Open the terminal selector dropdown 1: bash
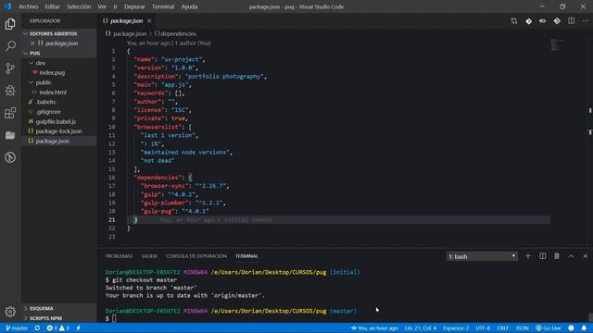Screen dimensions: 593x333 click(x=482, y=256)
